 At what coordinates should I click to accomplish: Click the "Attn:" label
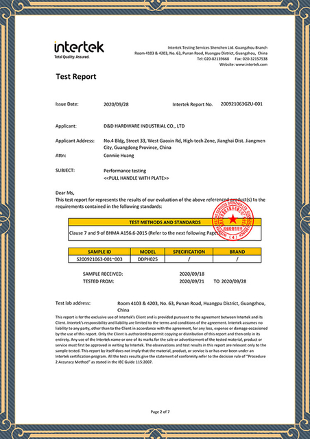coord(60,156)
